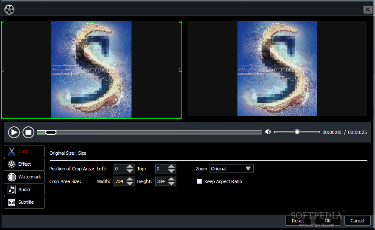Viewport: 375px width, 230px height.
Task: Open the Zoom dropdown arrow
Action: pyautogui.click(x=248, y=169)
